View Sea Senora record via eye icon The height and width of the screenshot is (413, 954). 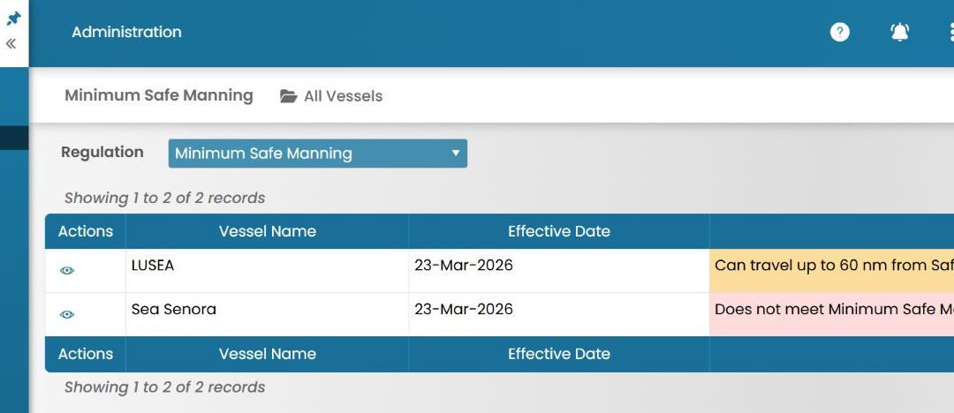[x=67, y=314]
